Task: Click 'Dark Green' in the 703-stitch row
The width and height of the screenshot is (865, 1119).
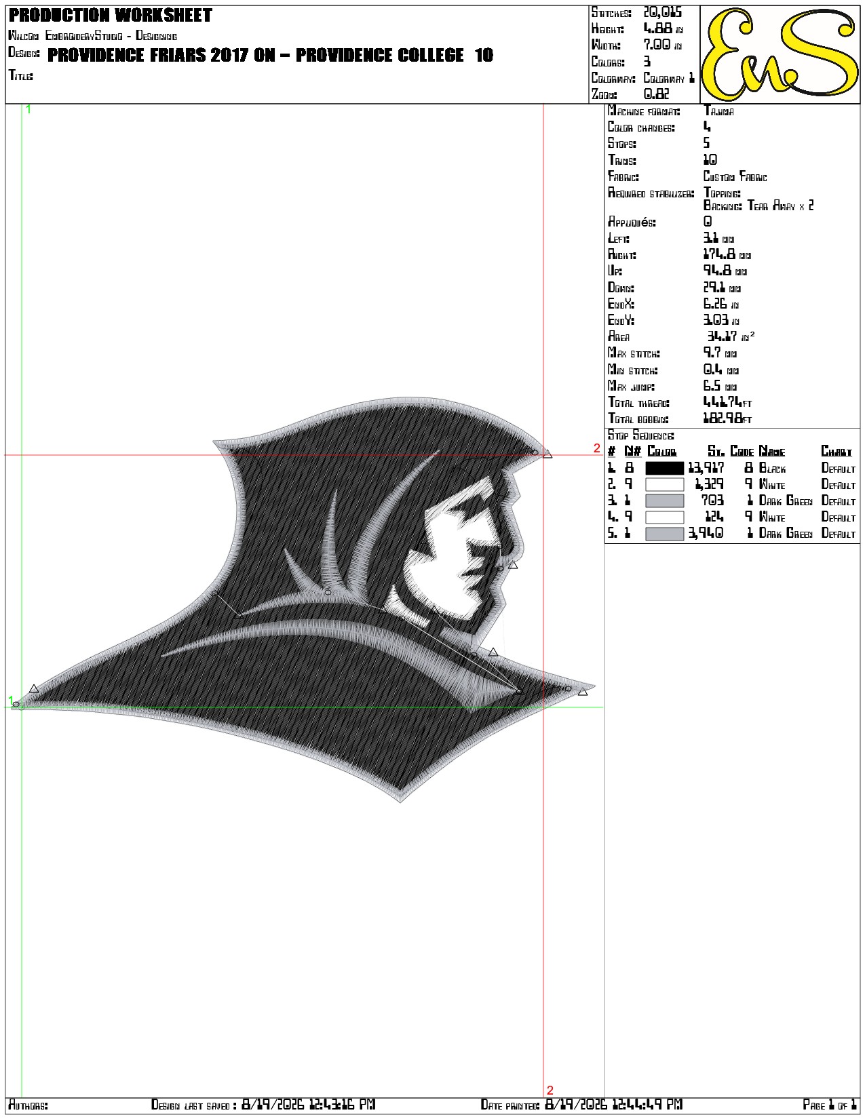Action: pyautogui.click(x=786, y=500)
